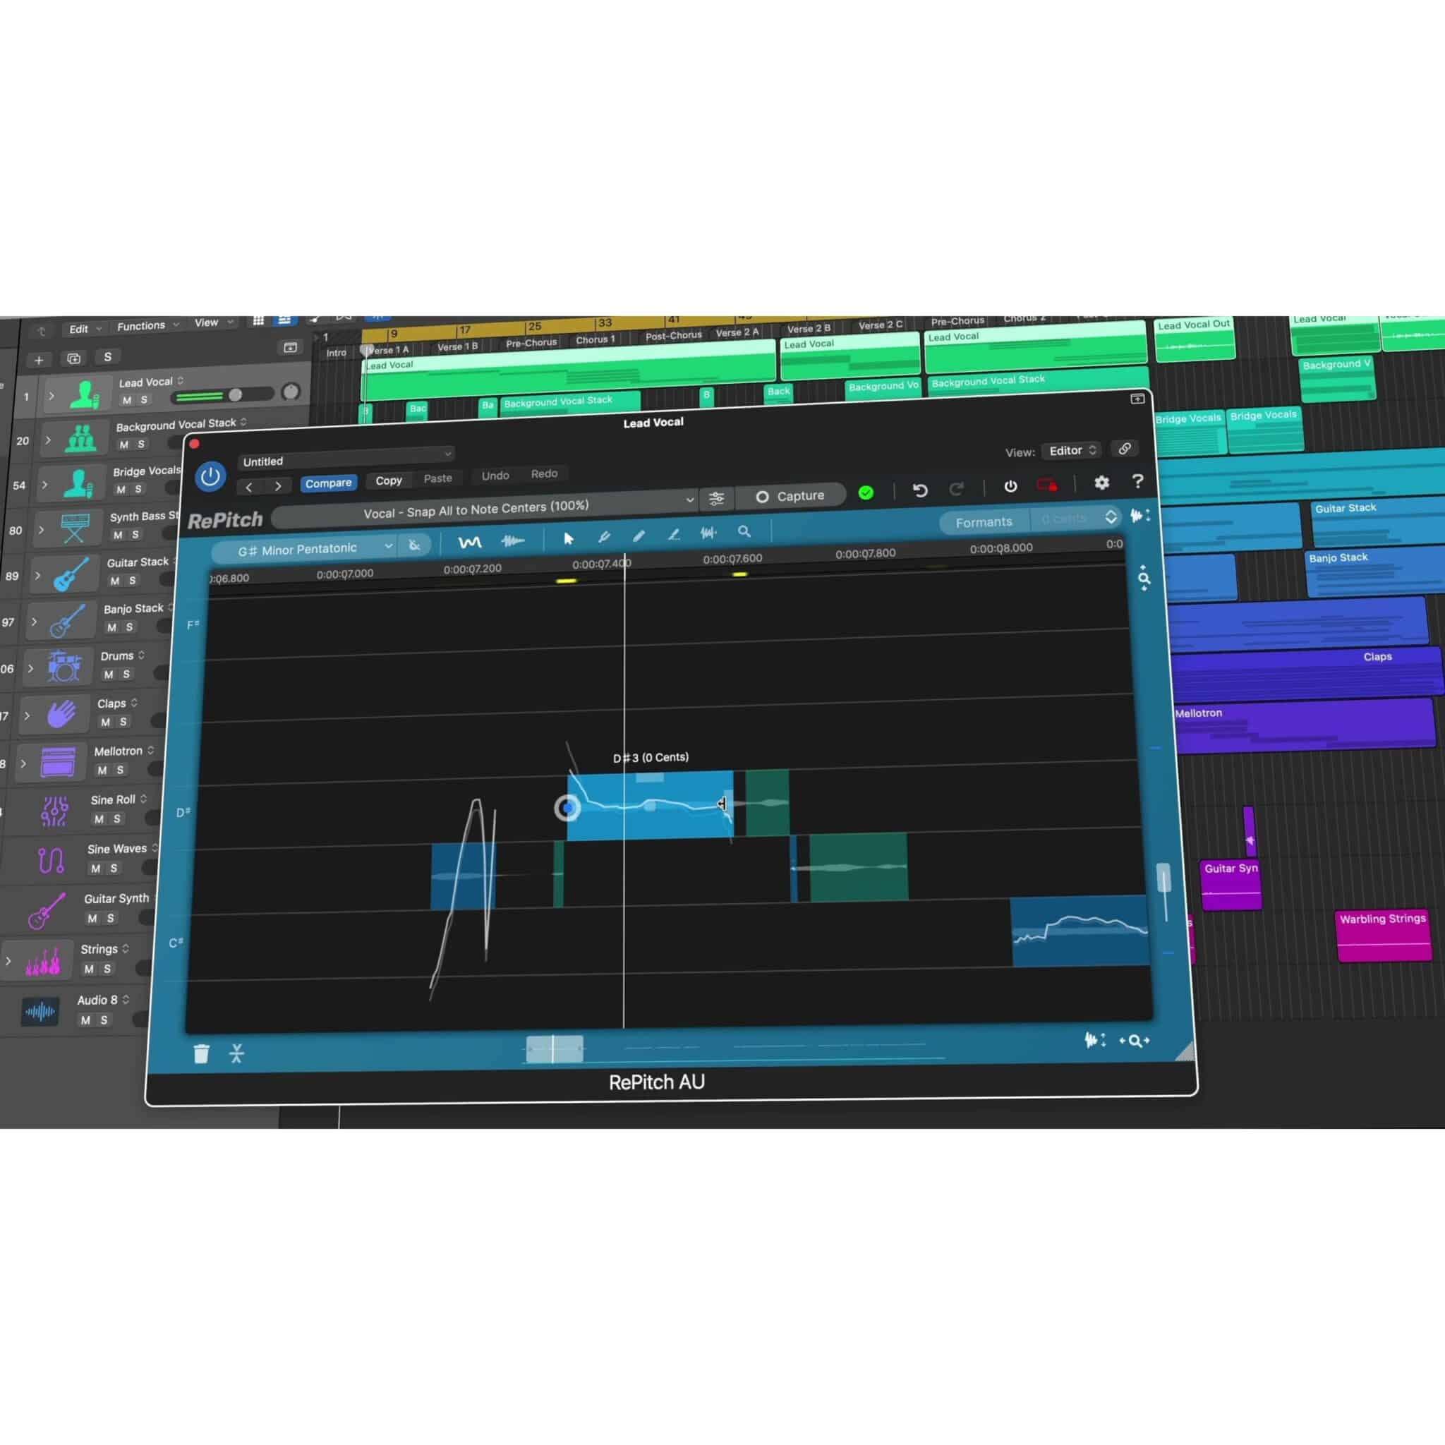Go to next preset arrow
This screenshot has height=1445, width=1445.
[x=278, y=486]
